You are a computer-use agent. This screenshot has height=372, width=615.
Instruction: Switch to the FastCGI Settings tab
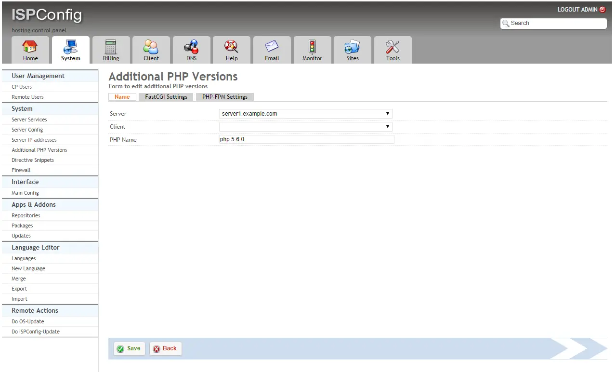[x=166, y=97]
